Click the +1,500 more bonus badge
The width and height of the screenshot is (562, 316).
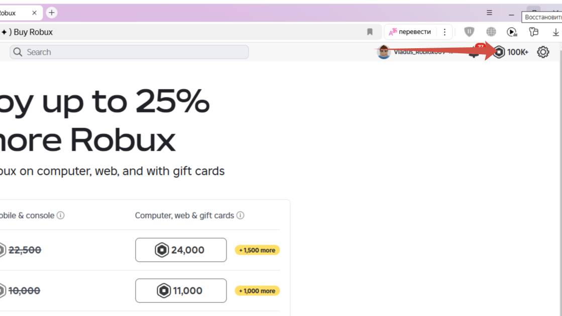click(257, 250)
